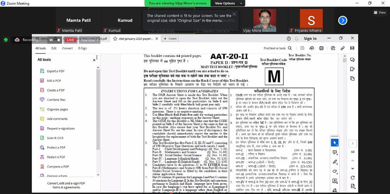Screen dimensions: 390x194
Task: Dismiss the shared content fit notification
Action: click(234, 14)
